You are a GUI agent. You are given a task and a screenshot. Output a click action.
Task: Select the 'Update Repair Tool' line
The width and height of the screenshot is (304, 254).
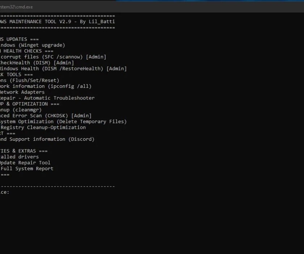point(25,163)
